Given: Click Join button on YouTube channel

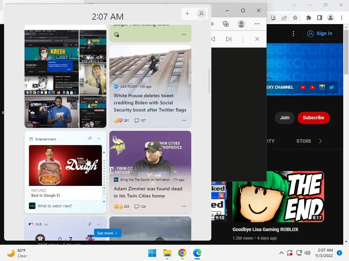Looking at the screenshot, I should [285, 118].
